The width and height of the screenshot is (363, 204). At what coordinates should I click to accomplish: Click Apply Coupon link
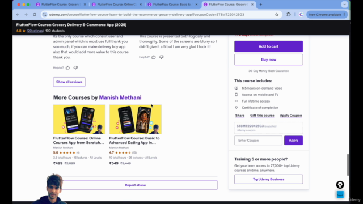291,116
